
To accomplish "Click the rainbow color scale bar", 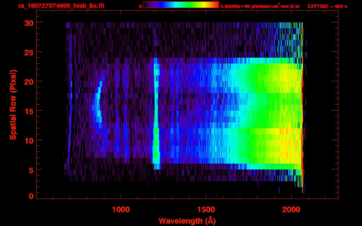I will pyautogui.click(x=181, y=5).
